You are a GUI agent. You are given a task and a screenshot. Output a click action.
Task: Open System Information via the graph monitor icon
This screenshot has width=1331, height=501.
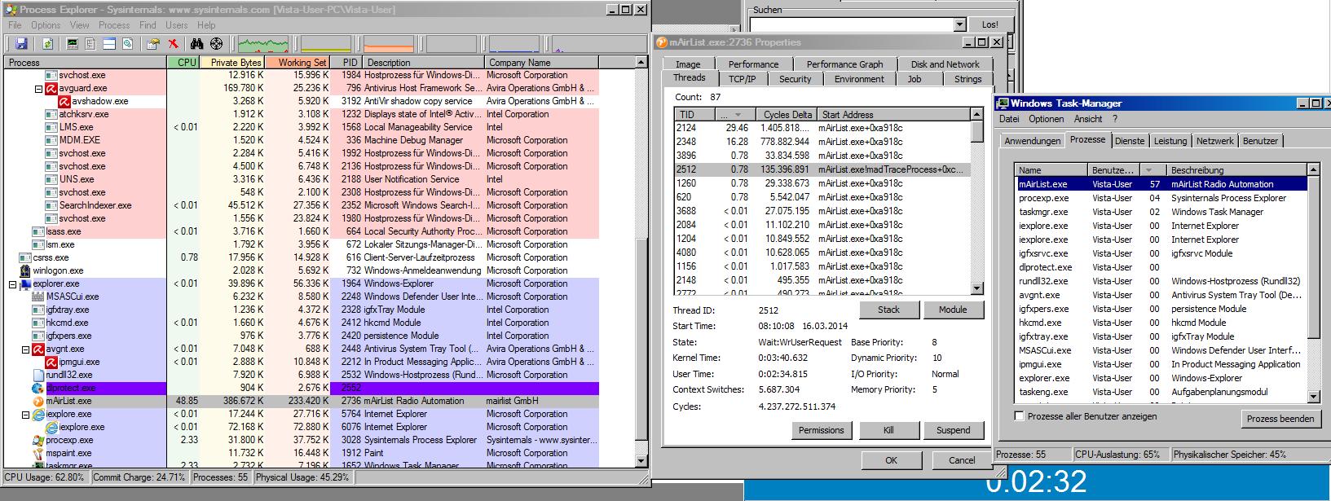point(73,44)
